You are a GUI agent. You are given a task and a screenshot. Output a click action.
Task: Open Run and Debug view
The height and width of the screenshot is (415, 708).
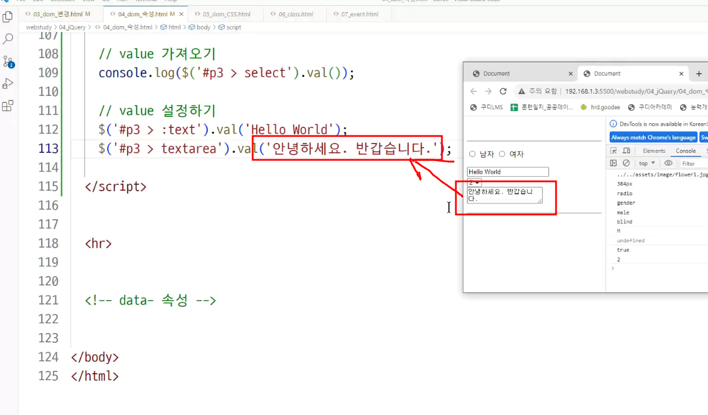point(8,84)
